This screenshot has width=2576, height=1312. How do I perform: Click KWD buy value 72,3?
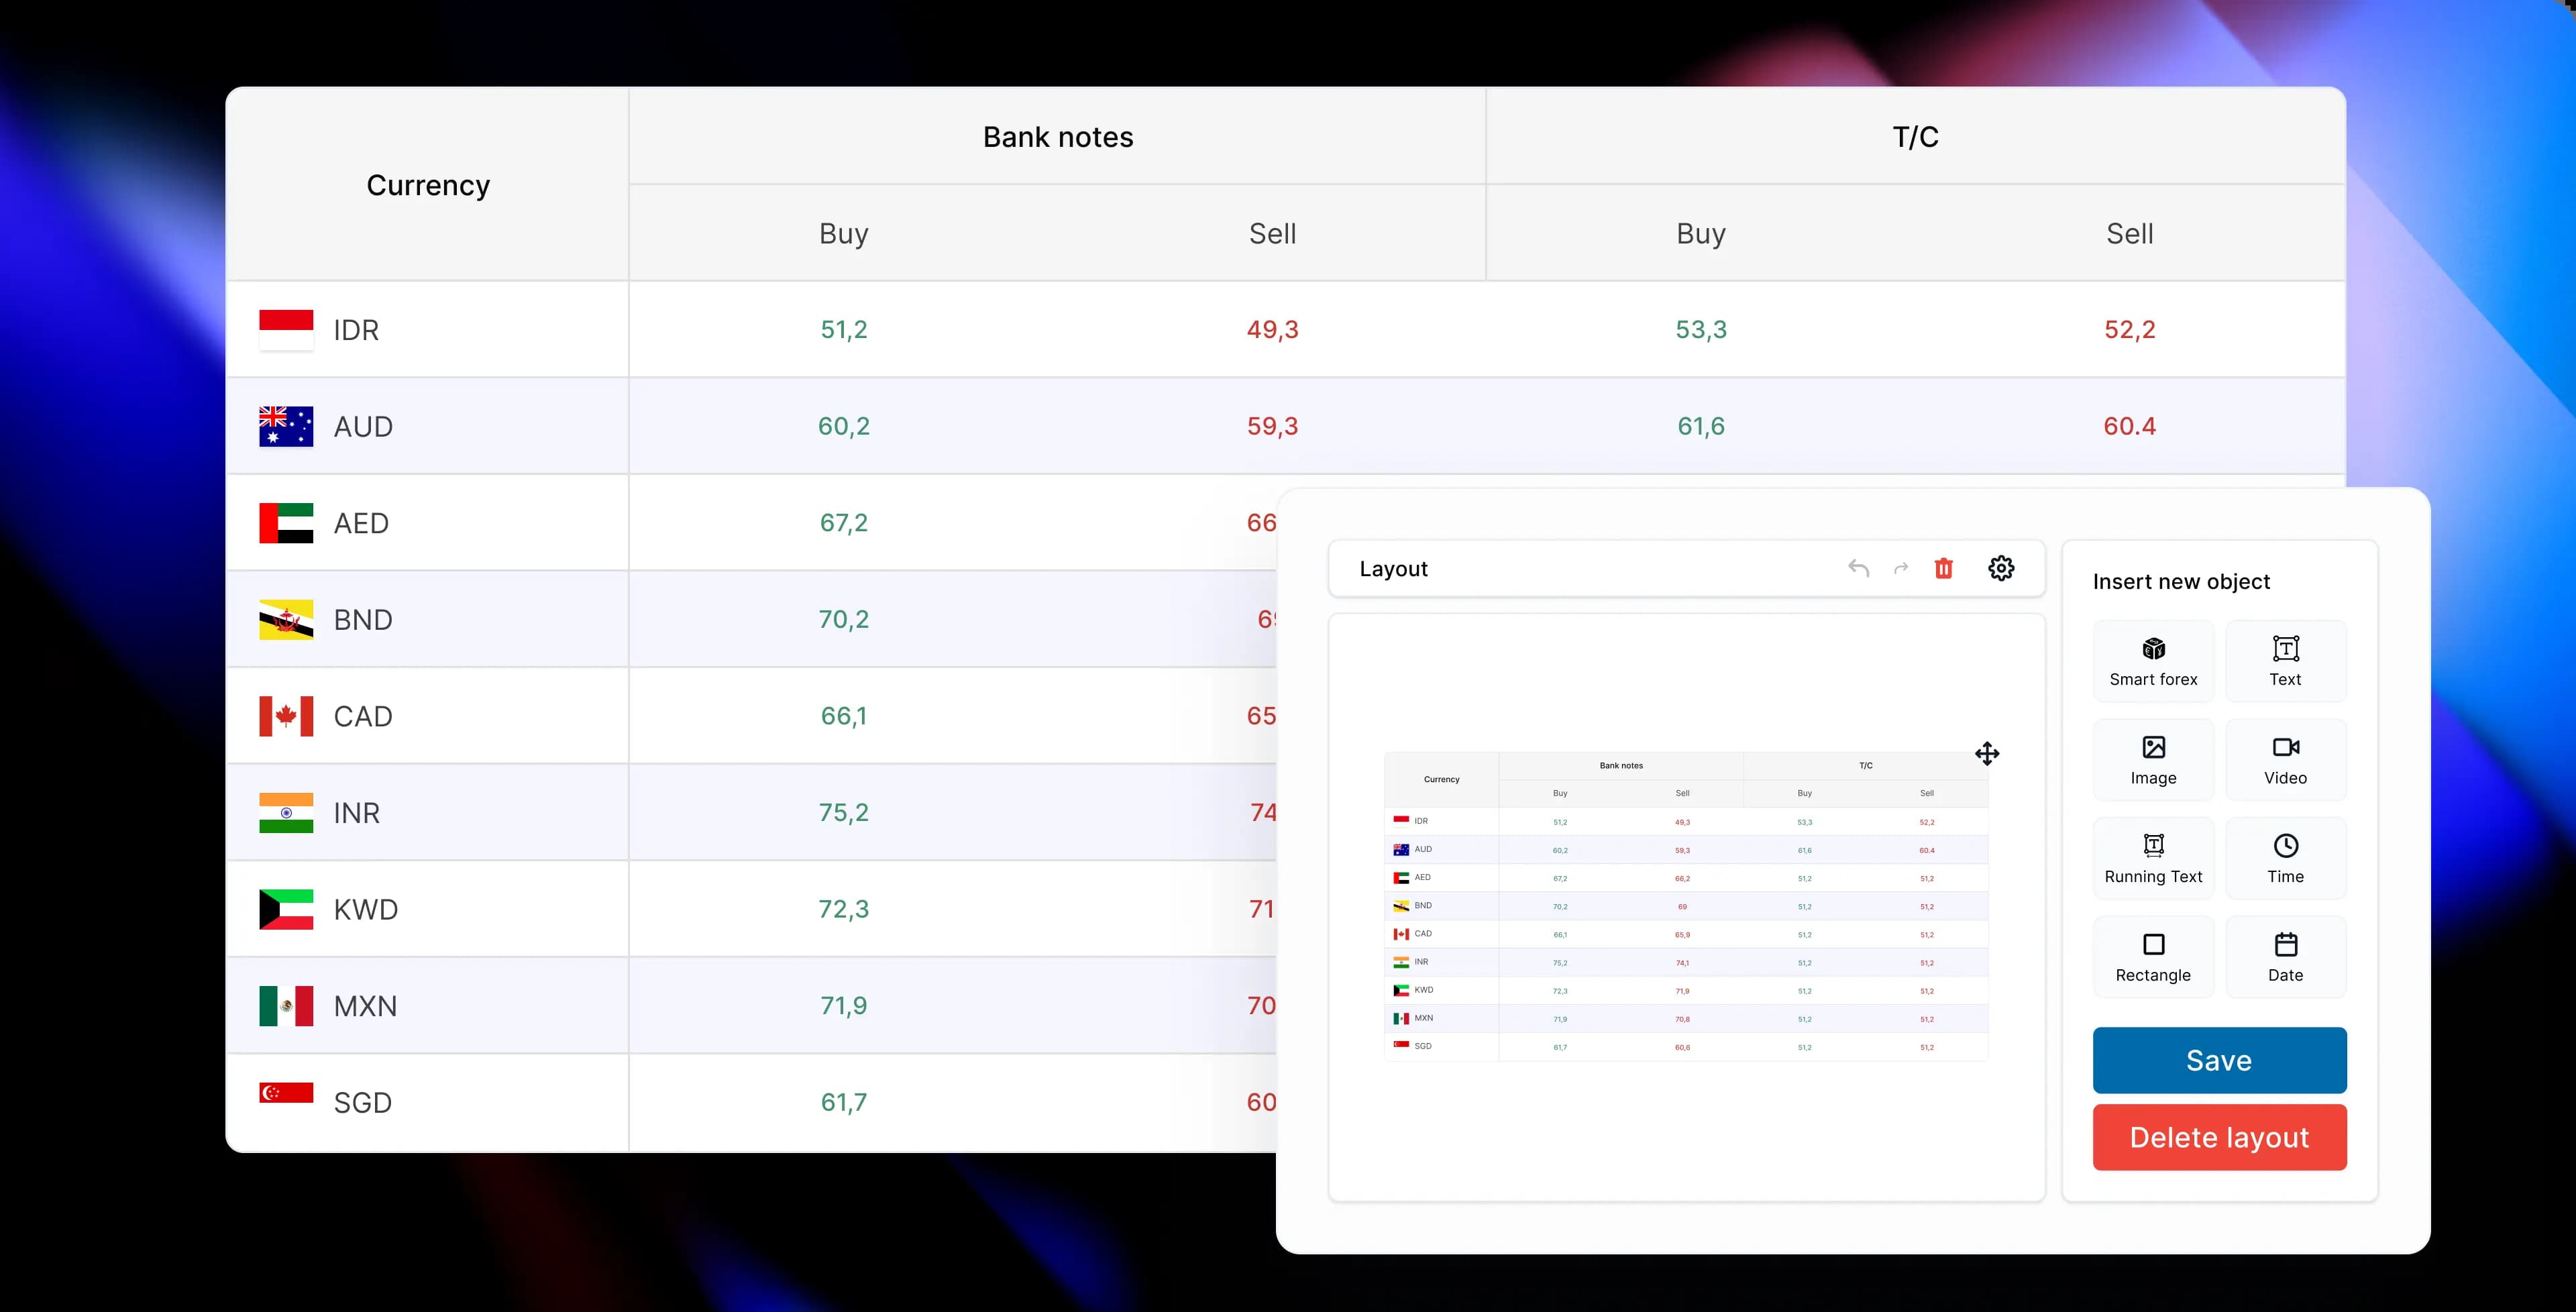[843, 909]
